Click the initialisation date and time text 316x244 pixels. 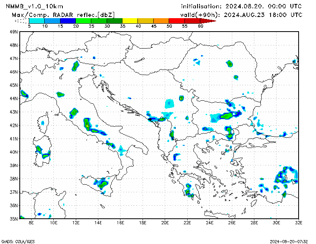pos(241,6)
